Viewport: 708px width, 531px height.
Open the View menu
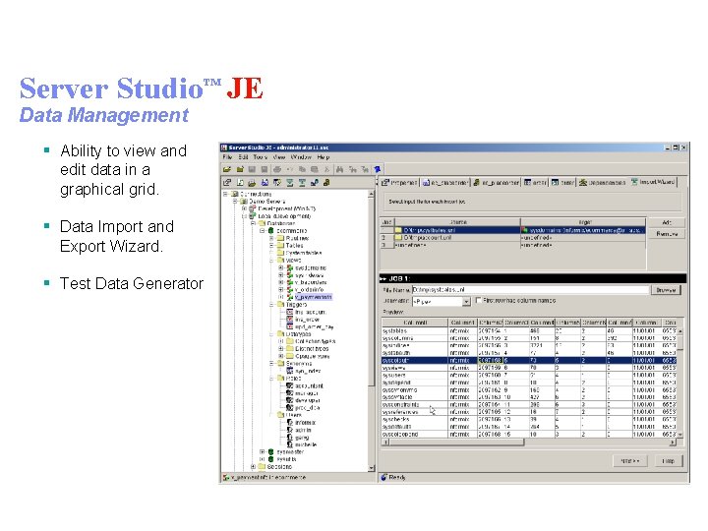(x=279, y=157)
